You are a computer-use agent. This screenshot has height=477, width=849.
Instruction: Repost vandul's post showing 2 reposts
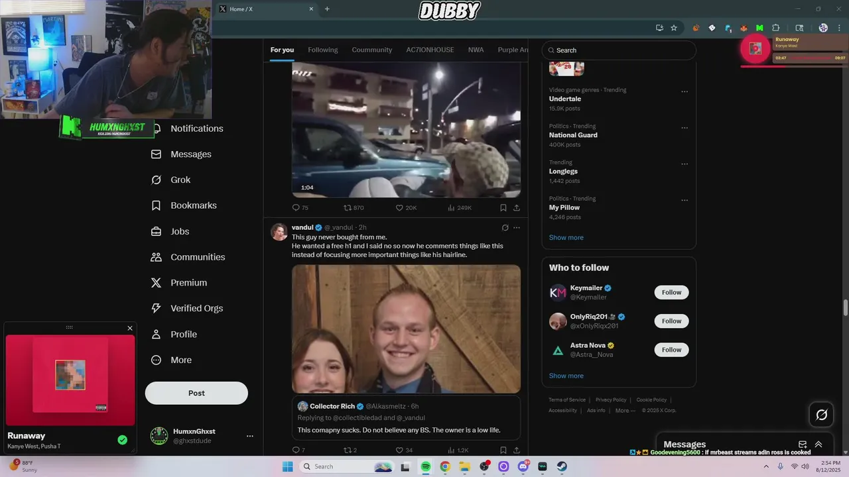[350, 450]
